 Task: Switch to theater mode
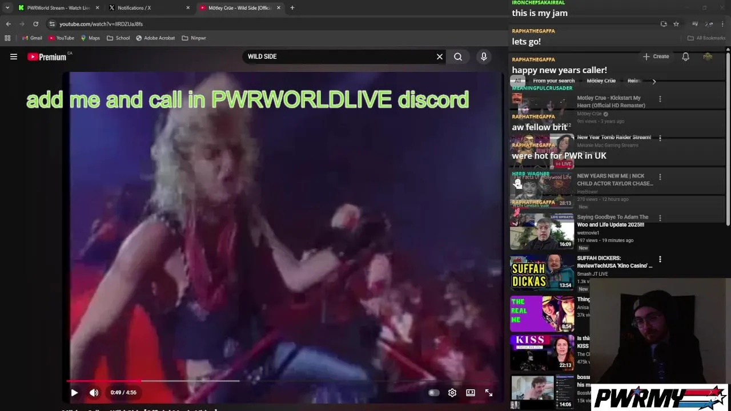(x=471, y=393)
